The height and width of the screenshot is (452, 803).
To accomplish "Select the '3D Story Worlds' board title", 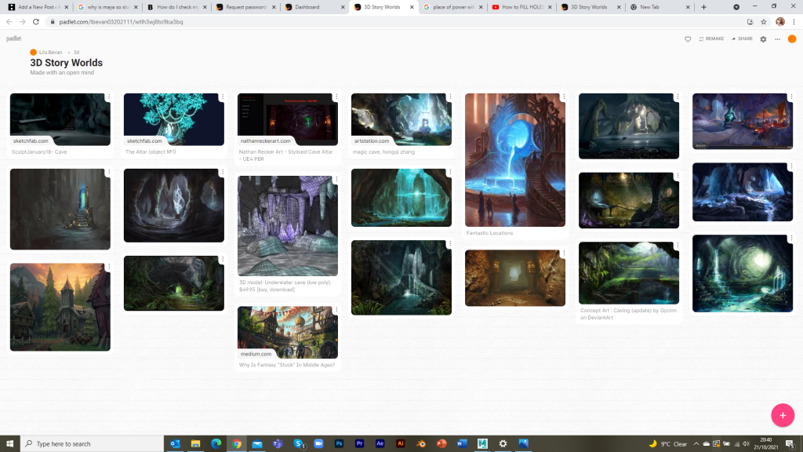I will (x=66, y=63).
